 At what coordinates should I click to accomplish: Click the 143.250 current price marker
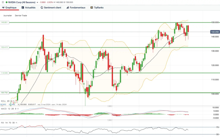pos(214,32)
